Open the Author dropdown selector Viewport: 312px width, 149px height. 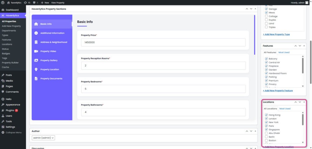click(43, 138)
